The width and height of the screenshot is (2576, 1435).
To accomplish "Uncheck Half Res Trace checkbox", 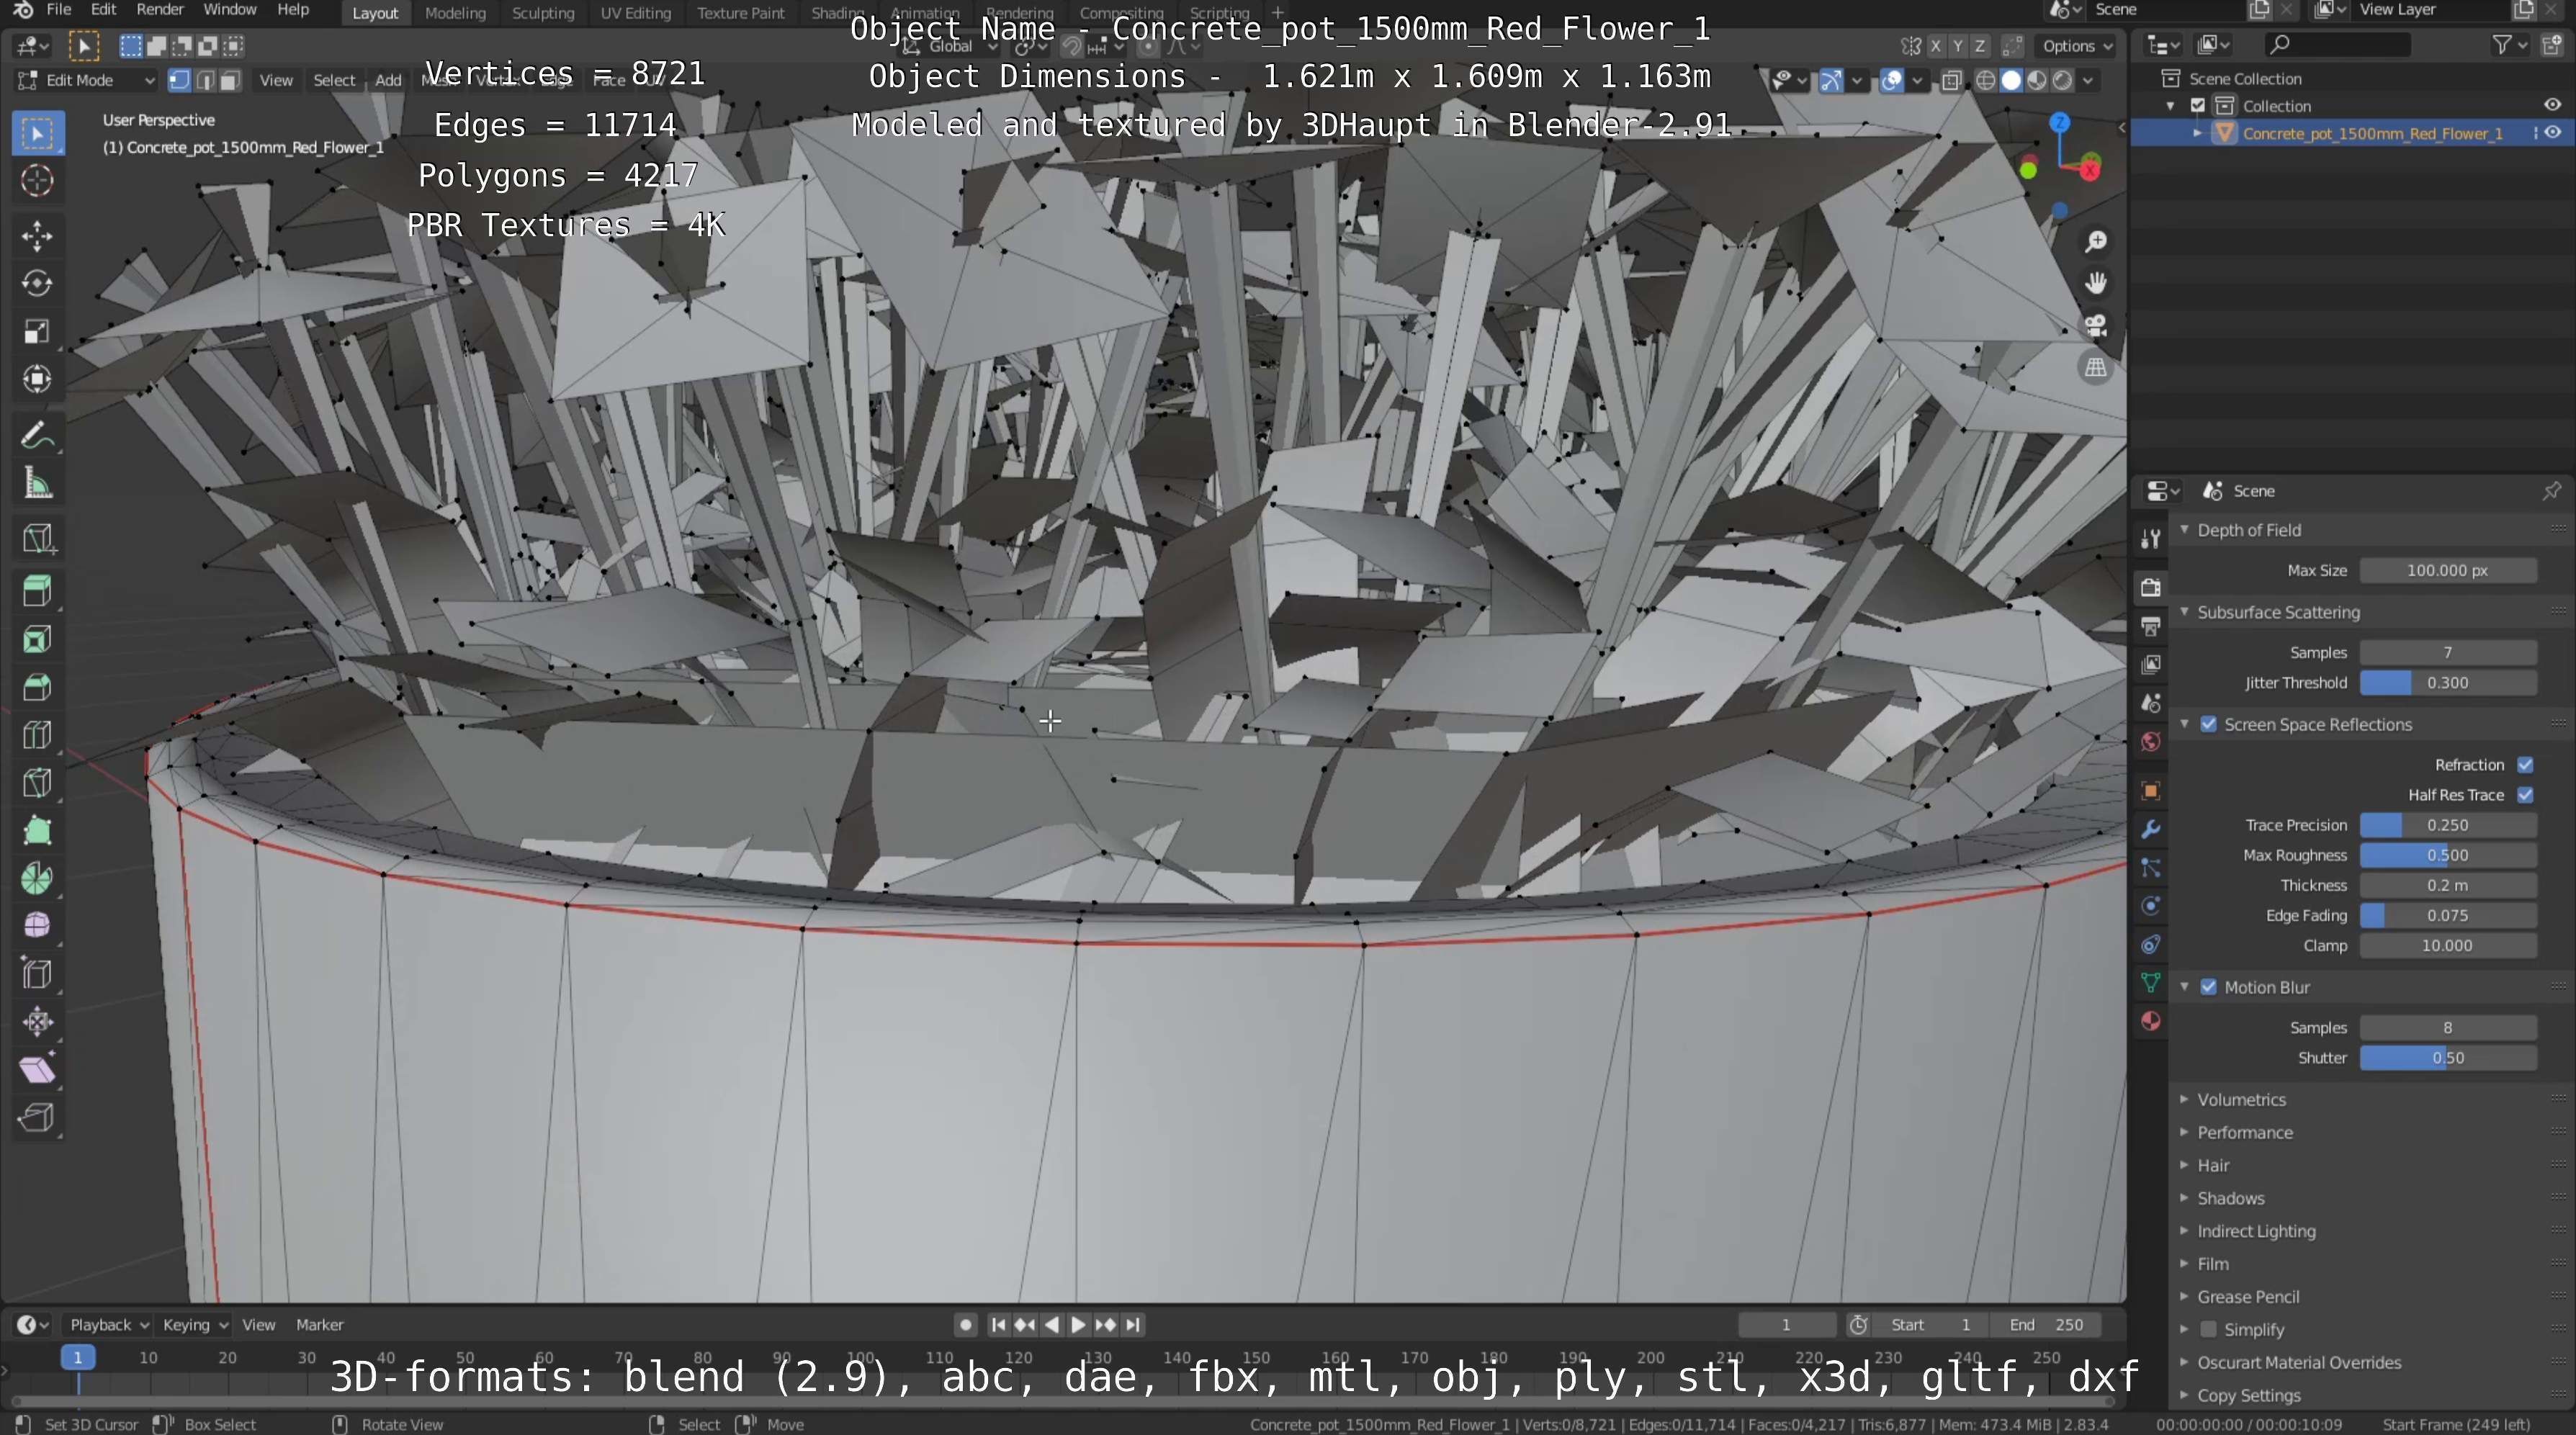I will click(2525, 795).
